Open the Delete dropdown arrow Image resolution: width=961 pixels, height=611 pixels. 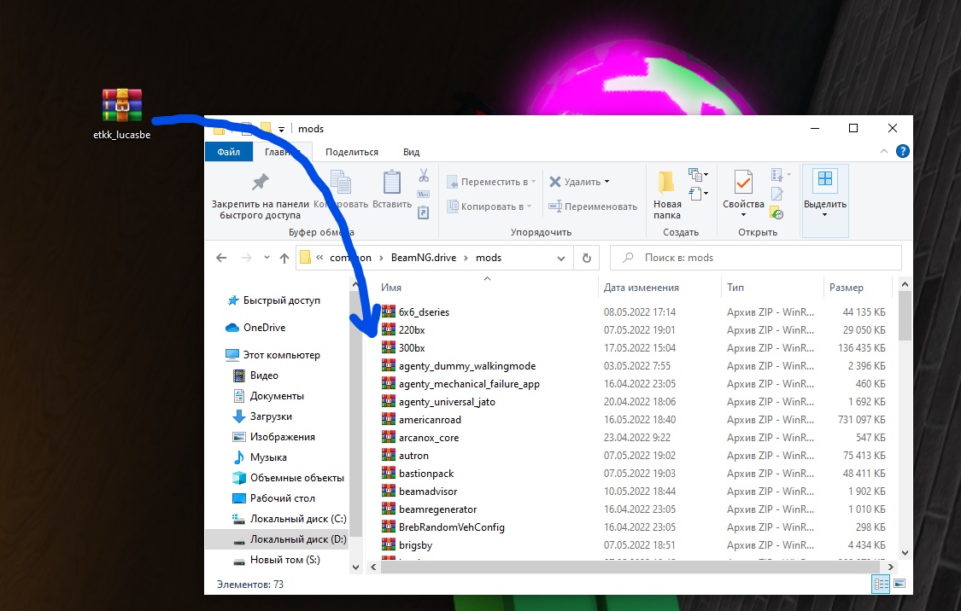coord(606,182)
